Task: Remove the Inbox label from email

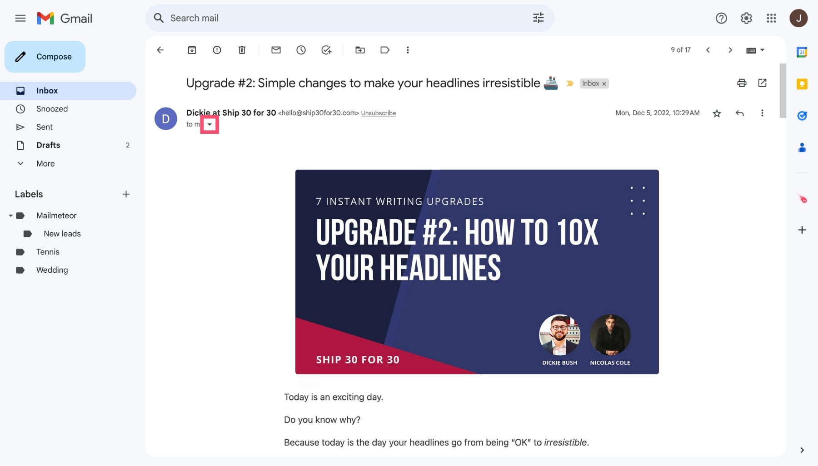Action: coord(604,84)
